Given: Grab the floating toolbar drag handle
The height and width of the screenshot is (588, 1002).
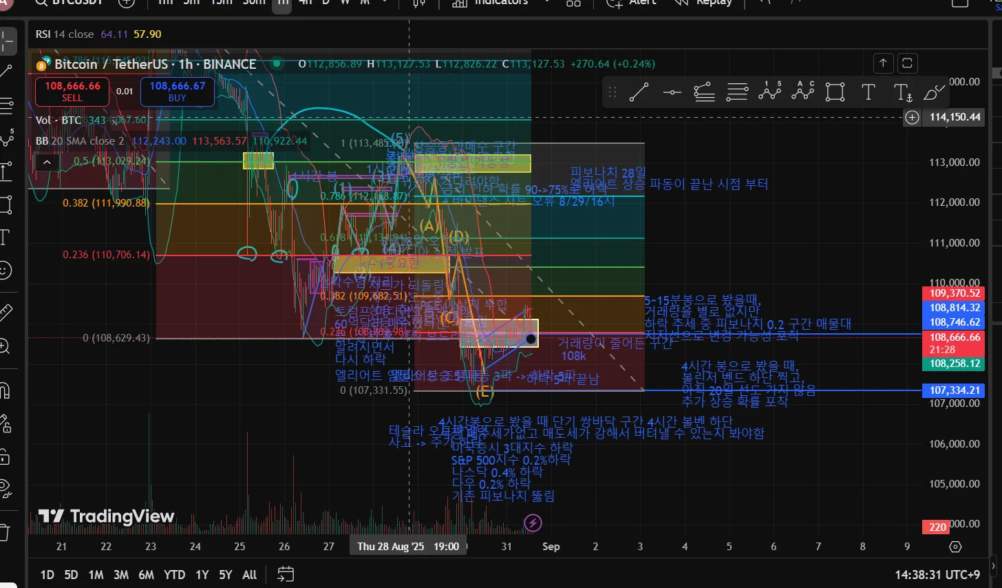Looking at the screenshot, I should [x=612, y=92].
